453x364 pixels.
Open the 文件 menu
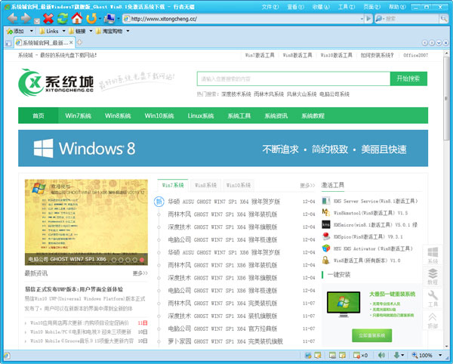[270, 7]
